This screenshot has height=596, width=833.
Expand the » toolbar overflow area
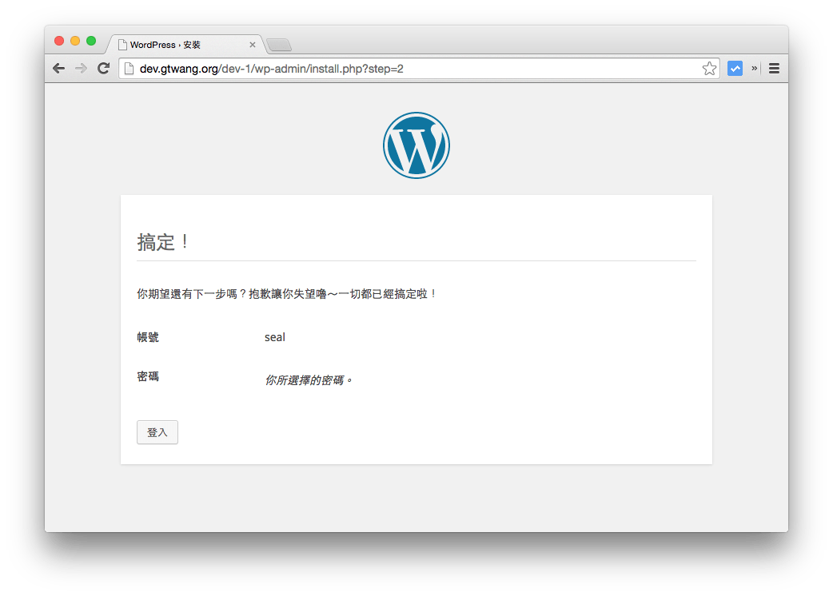754,68
